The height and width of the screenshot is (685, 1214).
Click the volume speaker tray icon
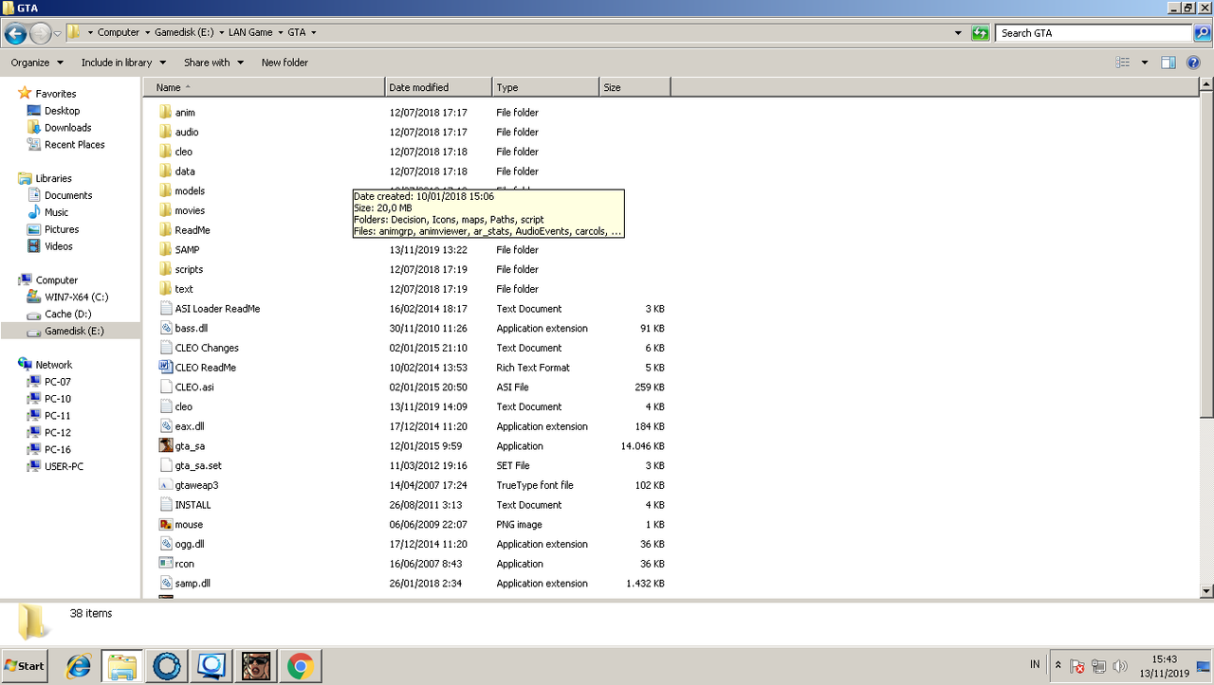1120,666
